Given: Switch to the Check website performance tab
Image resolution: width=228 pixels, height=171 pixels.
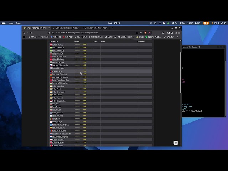Looking at the screenshot, I should (x=37, y=28).
